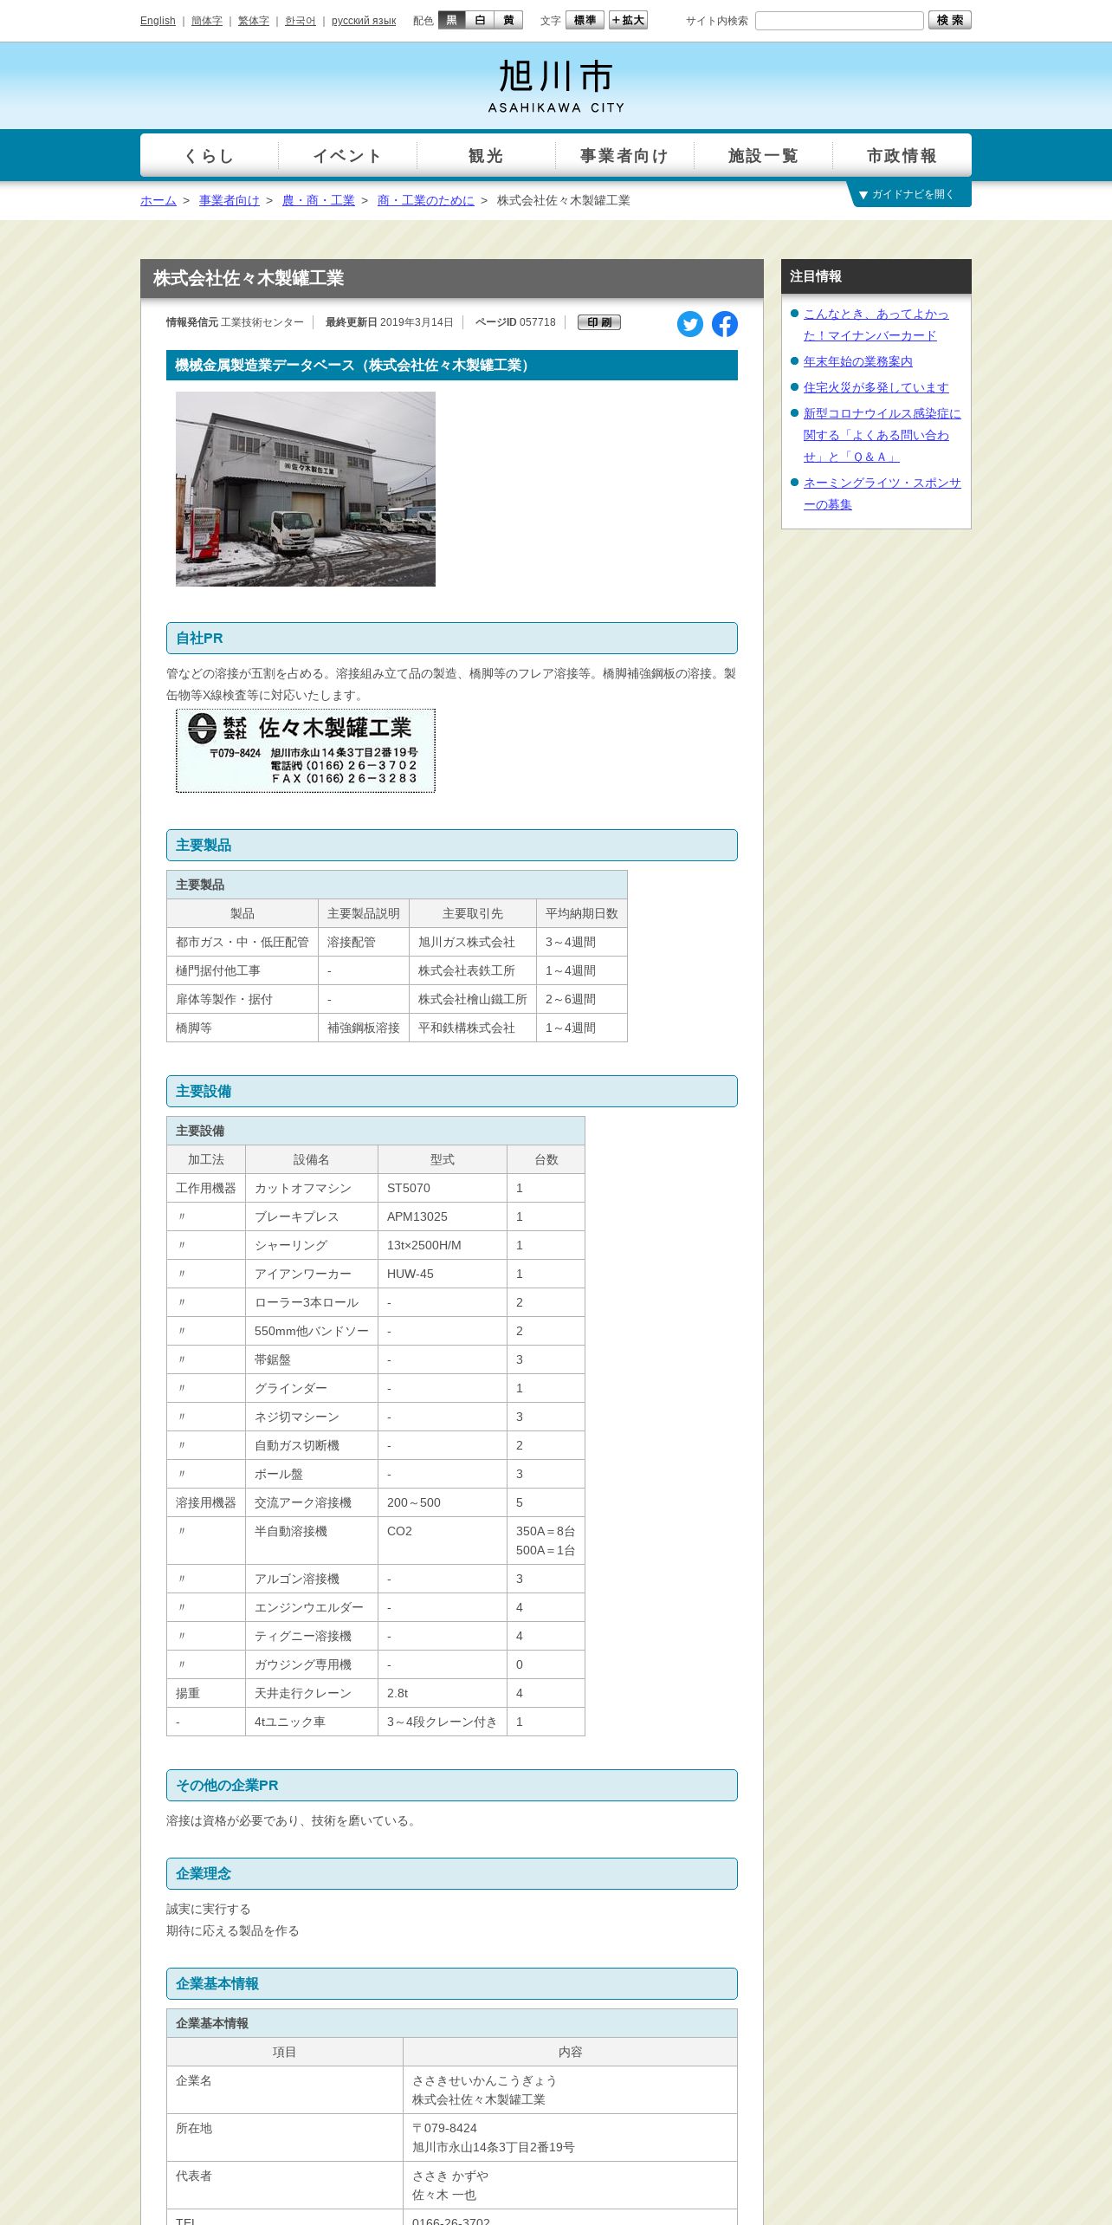Go to ホーム breadcrumb link
Screen dimensions: 1112x2225
[x=158, y=200]
